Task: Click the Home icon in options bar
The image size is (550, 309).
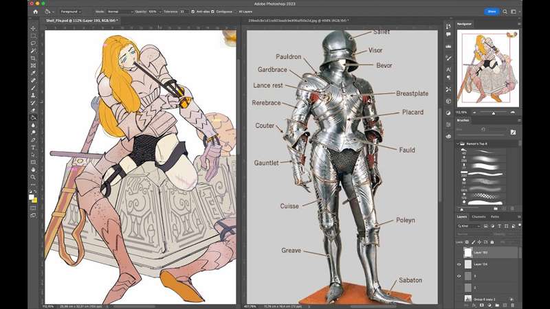Action: coord(36,12)
